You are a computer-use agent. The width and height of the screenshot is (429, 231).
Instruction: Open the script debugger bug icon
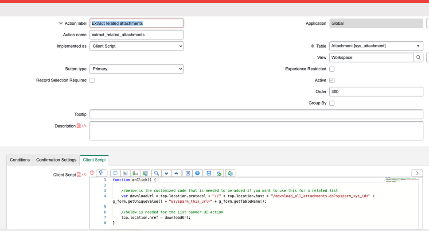click(x=230, y=173)
